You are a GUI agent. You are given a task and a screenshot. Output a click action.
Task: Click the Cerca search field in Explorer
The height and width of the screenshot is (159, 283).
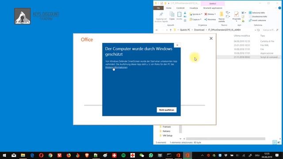[x=270, y=30]
